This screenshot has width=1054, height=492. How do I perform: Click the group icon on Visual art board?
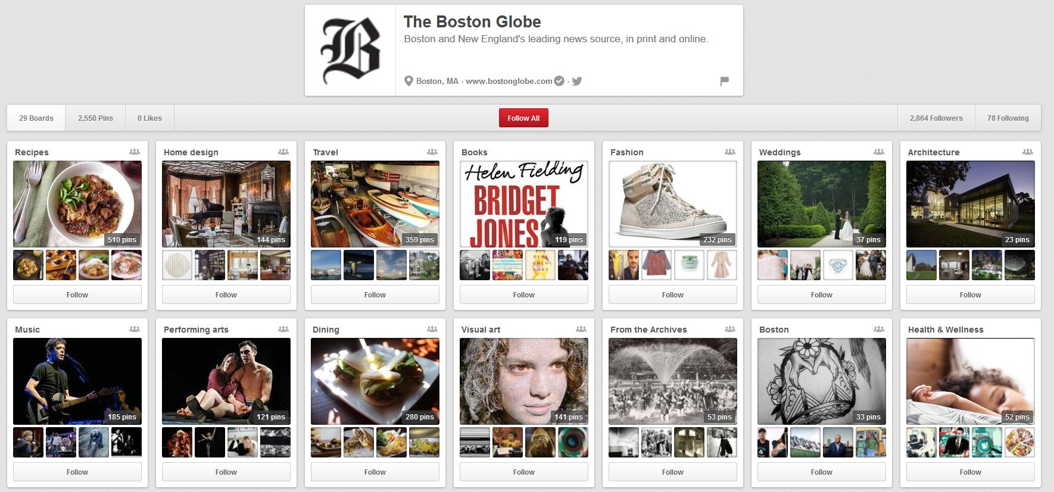click(581, 329)
